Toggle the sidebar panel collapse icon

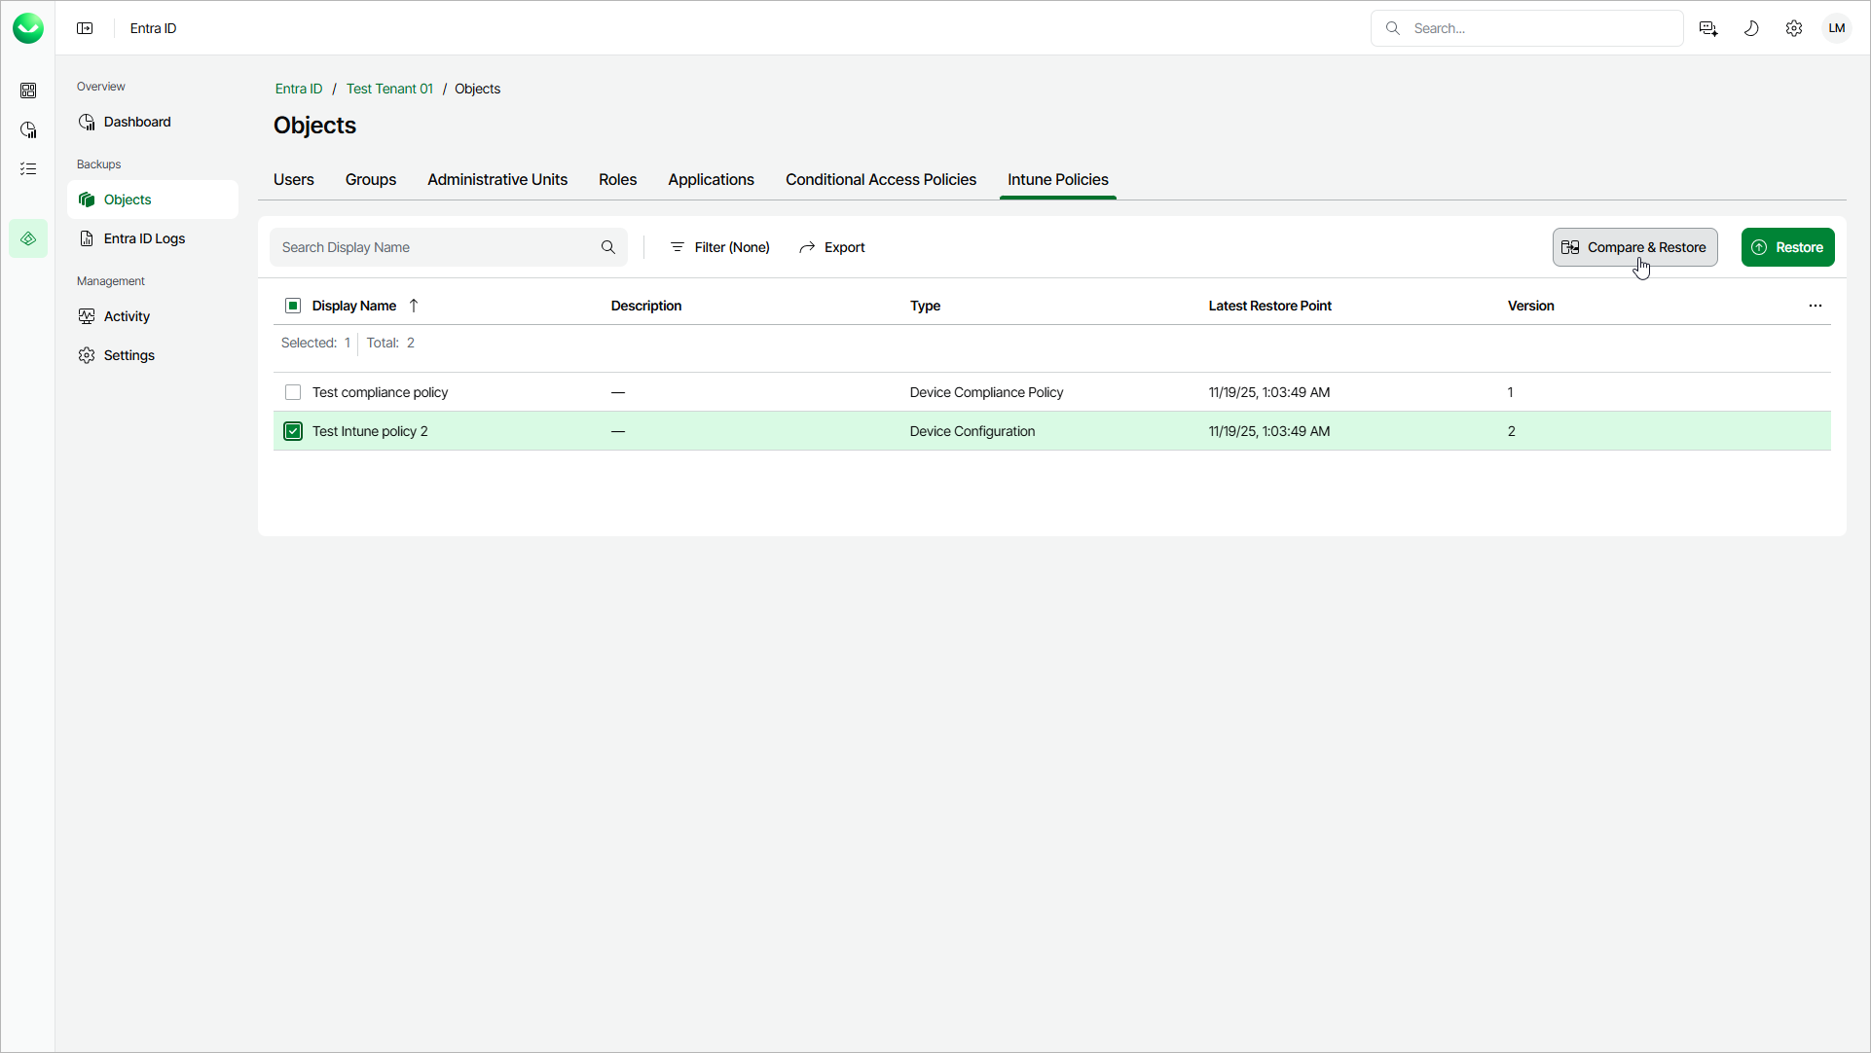[85, 28]
